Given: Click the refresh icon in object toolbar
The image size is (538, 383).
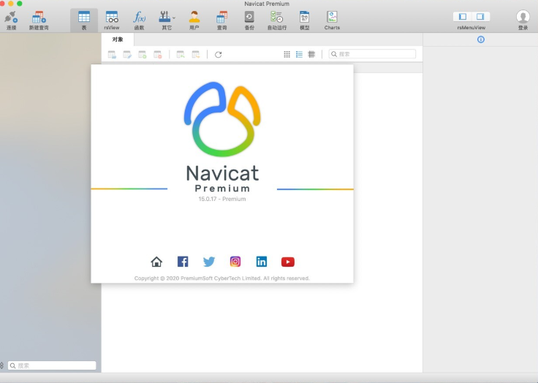Looking at the screenshot, I should 219,54.
